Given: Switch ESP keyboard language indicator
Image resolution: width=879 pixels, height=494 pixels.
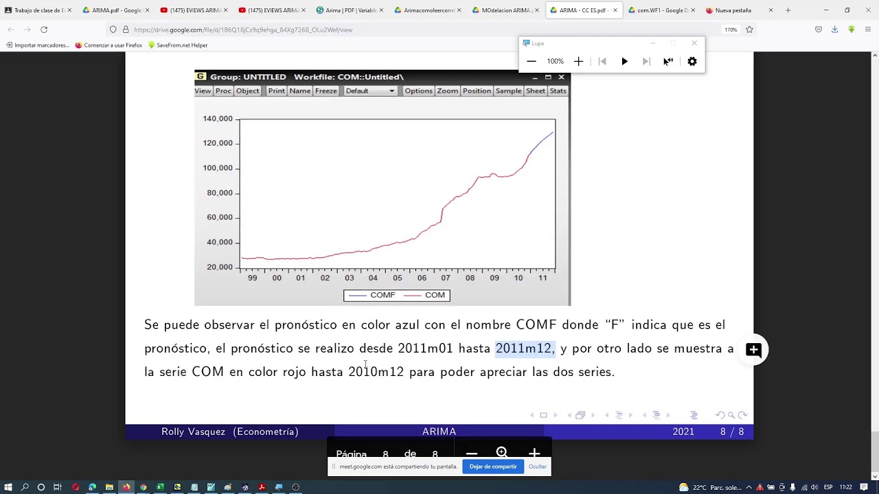Looking at the screenshot, I should click(828, 487).
